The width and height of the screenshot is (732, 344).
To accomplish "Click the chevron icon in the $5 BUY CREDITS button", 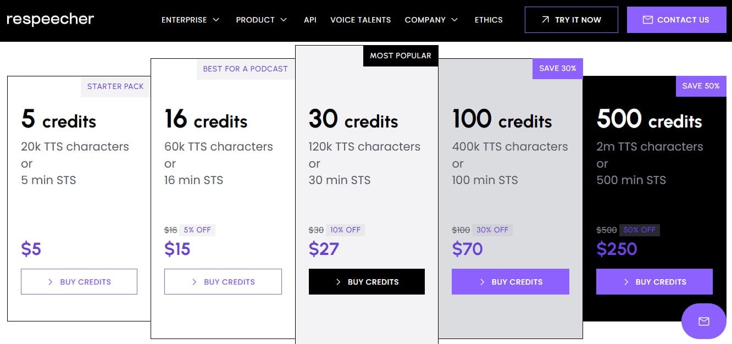I will click(49, 281).
